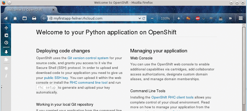Viewport: 247px width, 111px height.
Task: Click the Adblock Plus ABP icon
Action: [x=198, y=18]
